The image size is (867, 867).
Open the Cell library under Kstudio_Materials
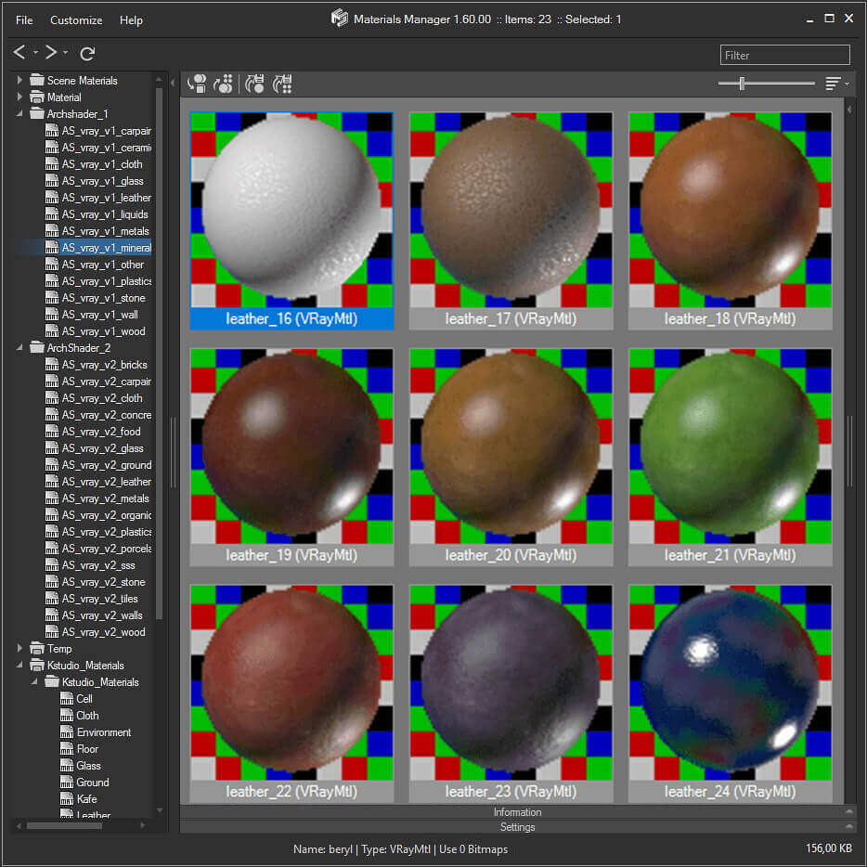[76, 698]
